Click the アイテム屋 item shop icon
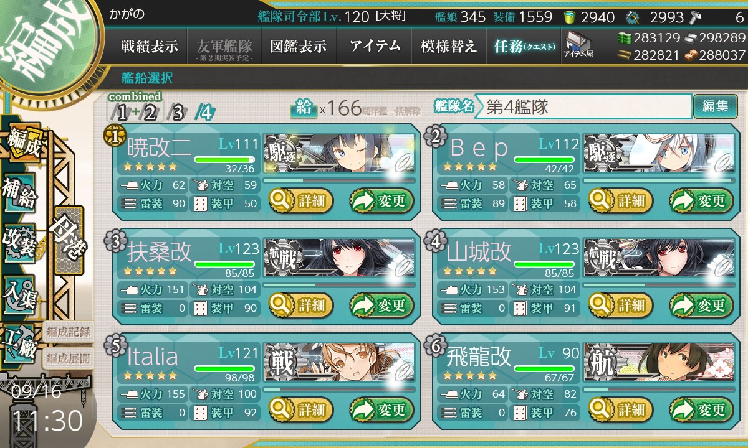The image size is (748, 448). (x=578, y=45)
